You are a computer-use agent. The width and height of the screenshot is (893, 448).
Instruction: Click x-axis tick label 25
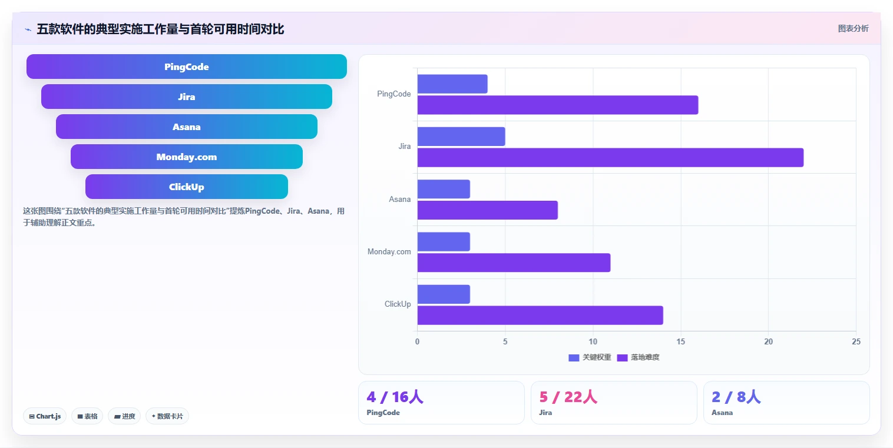tap(856, 342)
